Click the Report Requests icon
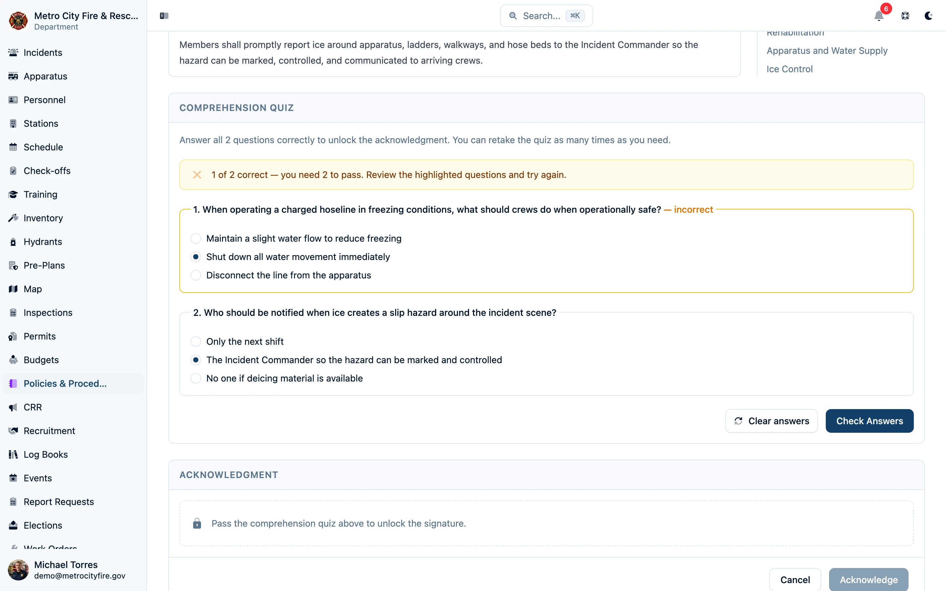946x591 pixels. point(13,502)
